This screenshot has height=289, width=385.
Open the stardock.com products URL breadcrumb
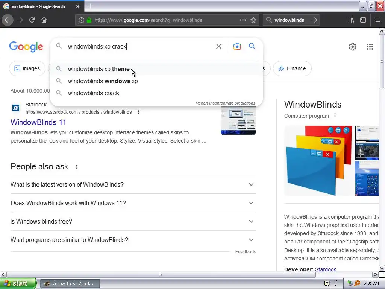pyautogui.click(x=79, y=112)
